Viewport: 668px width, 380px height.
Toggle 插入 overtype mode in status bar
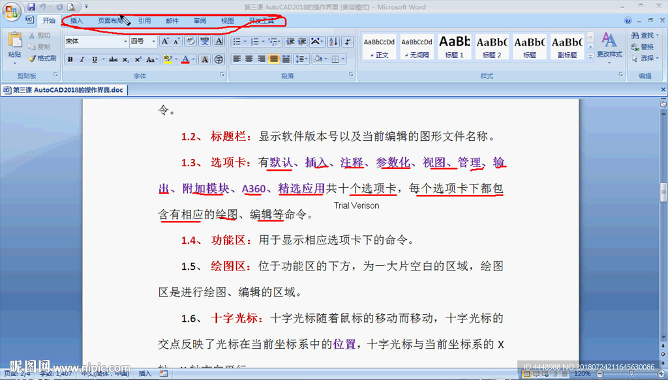pyautogui.click(x=145, y=373)
